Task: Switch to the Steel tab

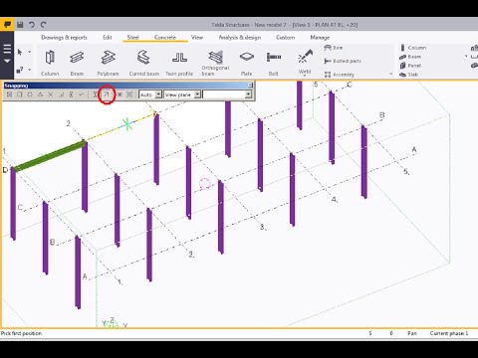Action: (x=132, y=38)
